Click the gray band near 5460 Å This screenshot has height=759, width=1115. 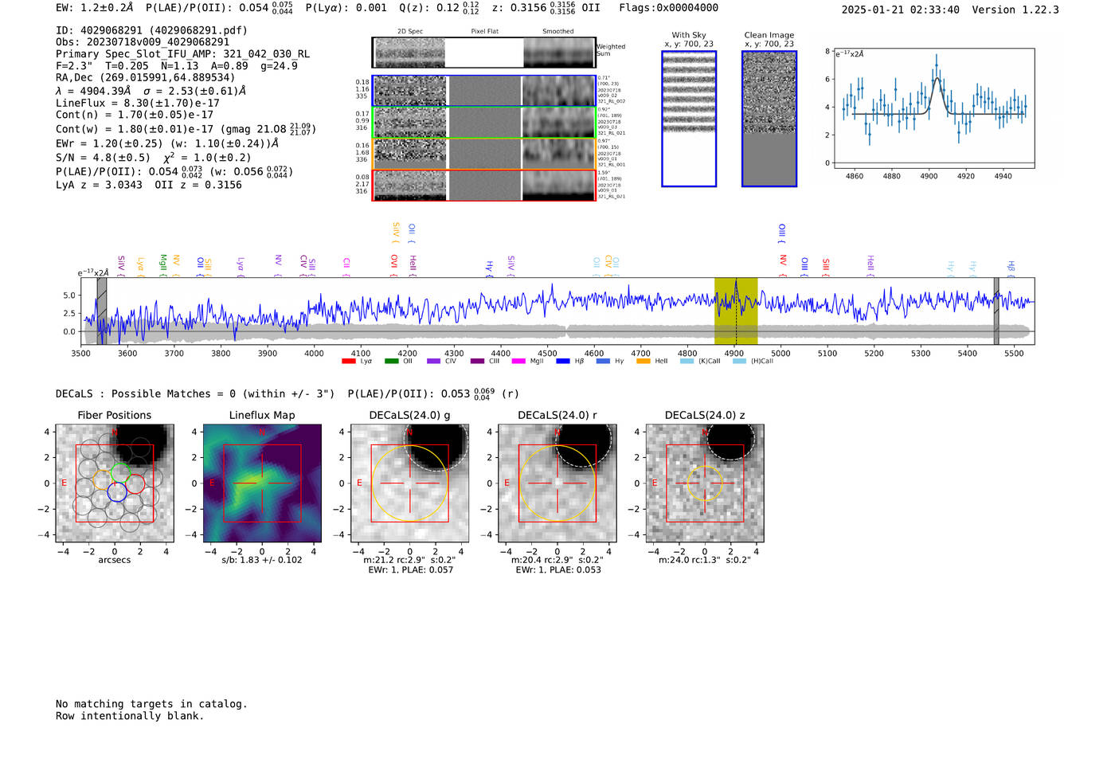[996, 311]
